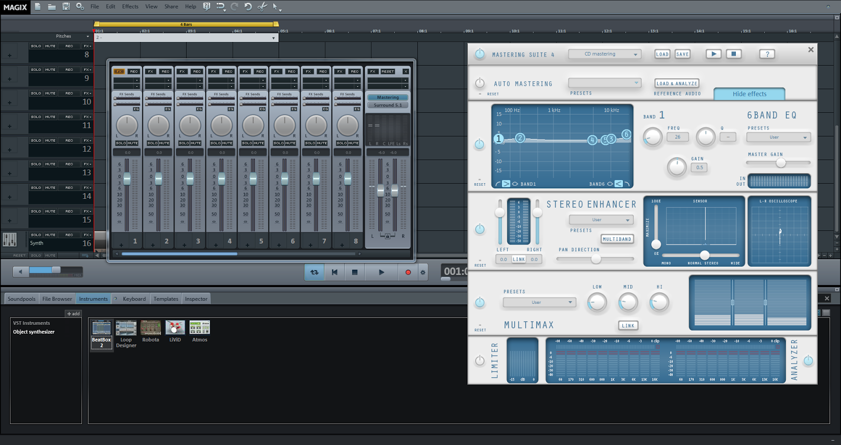
Task: Open program settings gear icon
Action: (x=80, y=6)
